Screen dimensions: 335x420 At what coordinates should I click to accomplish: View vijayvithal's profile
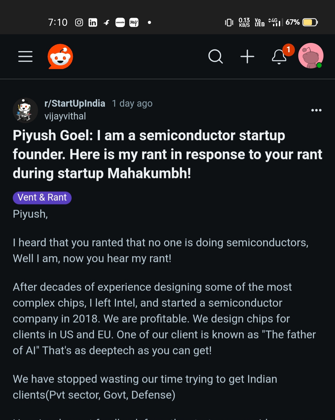point(65,116)
